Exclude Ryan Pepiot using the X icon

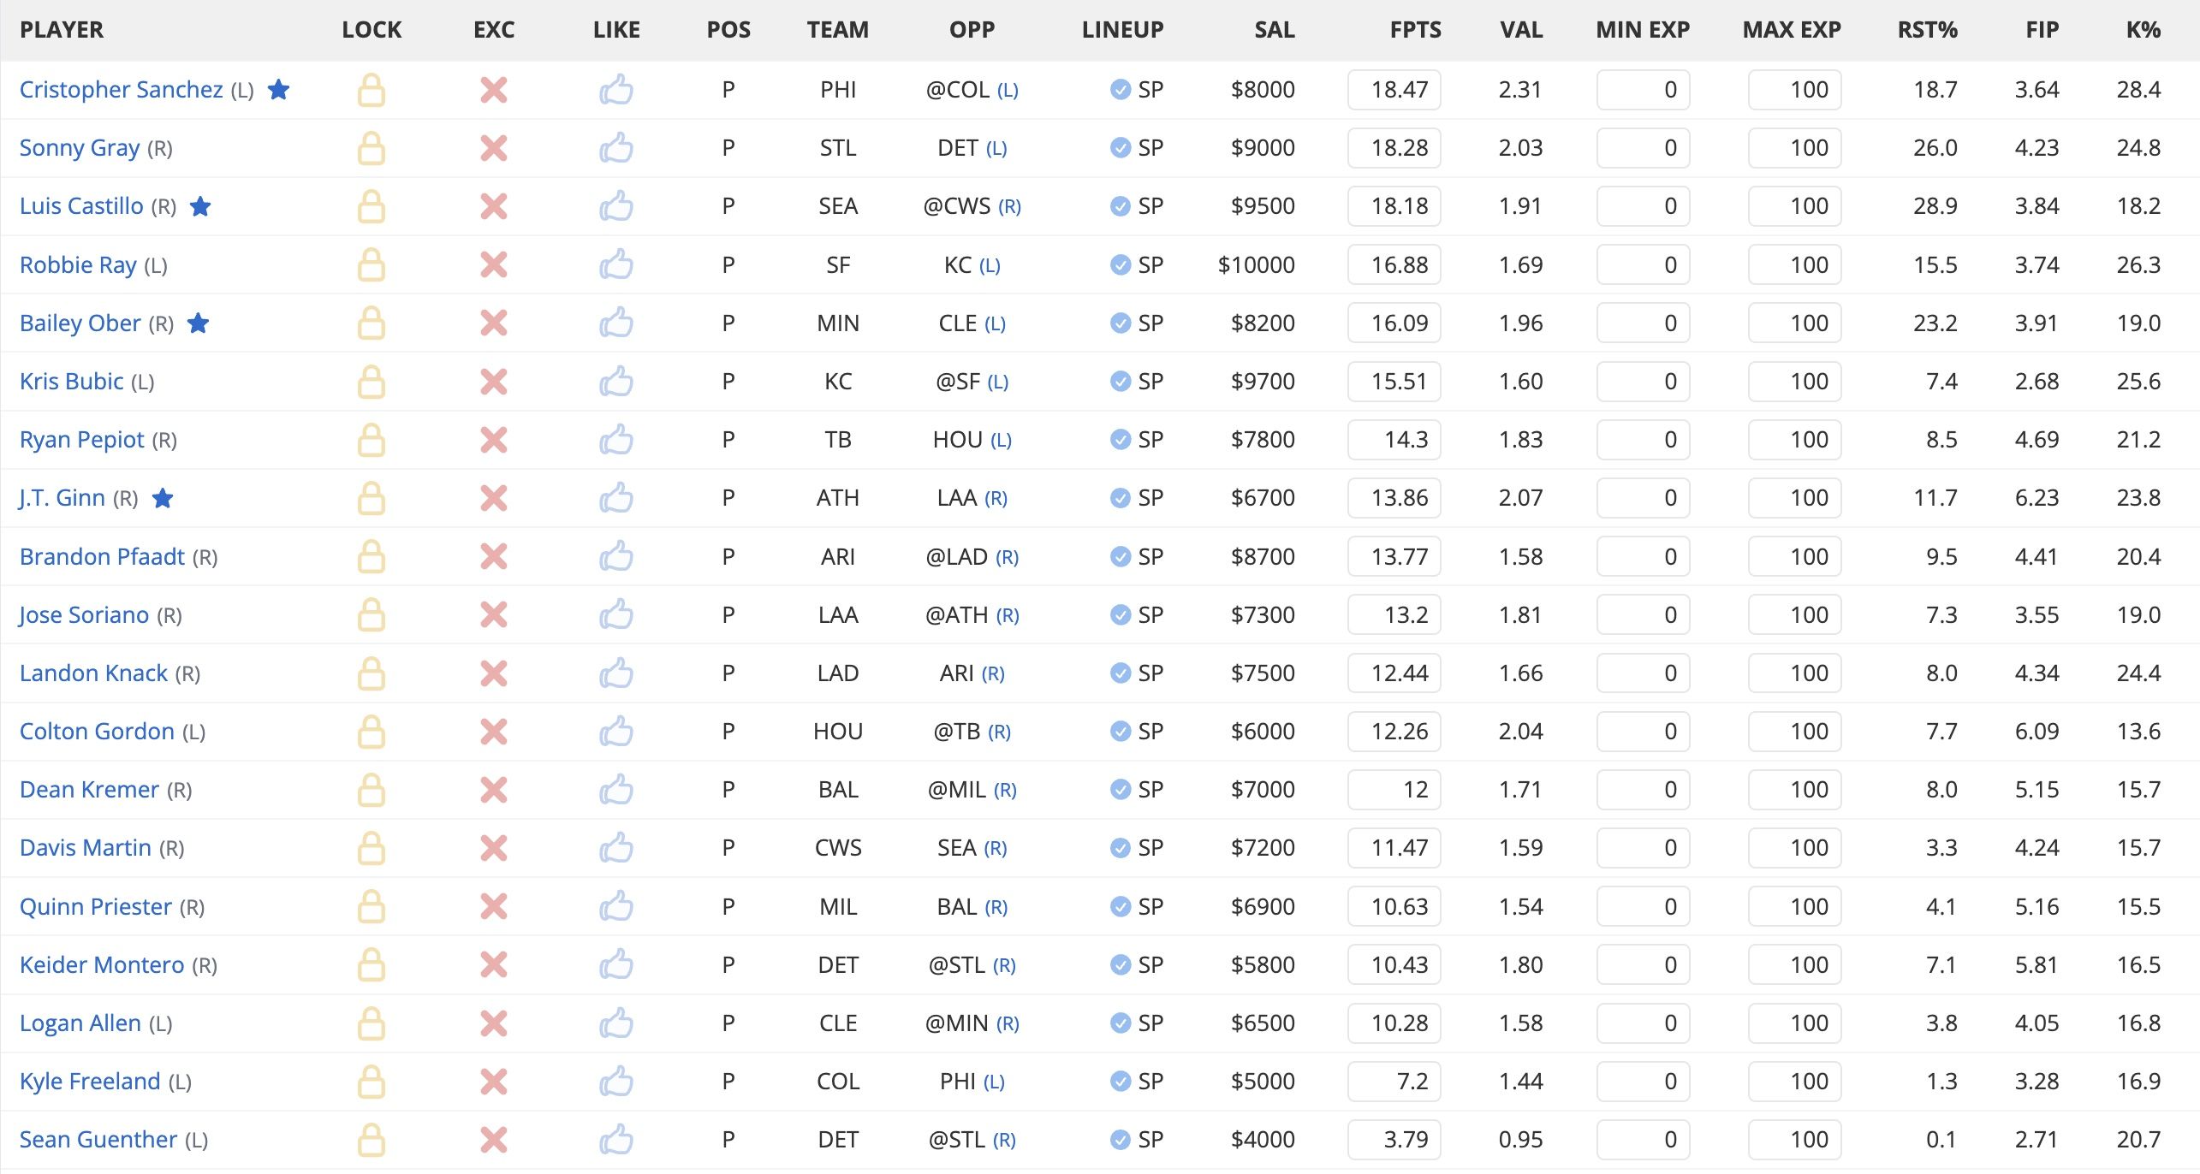point(494,440)
